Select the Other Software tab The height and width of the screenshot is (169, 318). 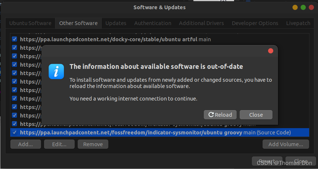pyautogui.click(x=78, y=23)
